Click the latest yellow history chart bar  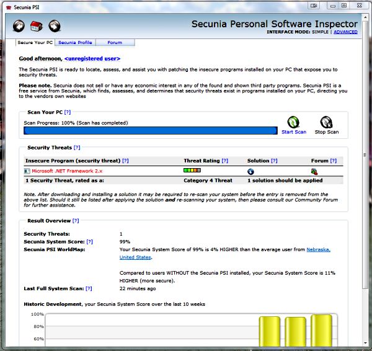point(321,331)
